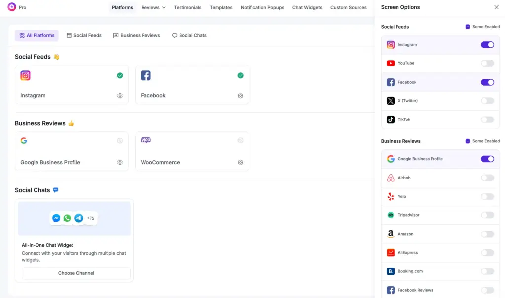Viewport: 505px width, 298px height.
Task: Click WhatsApp icon in chat widget banner
Action: point(67,218)
